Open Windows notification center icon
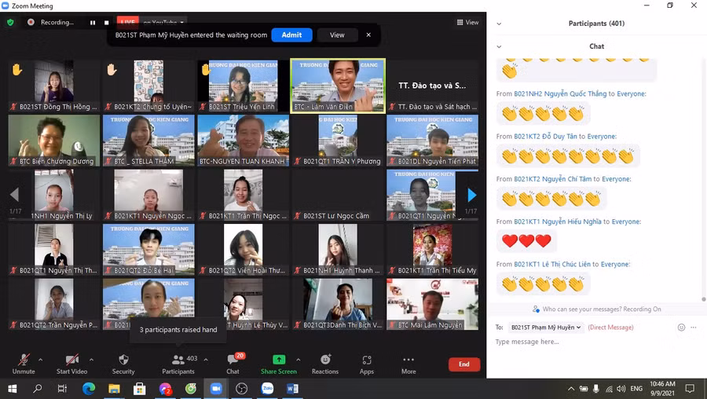Screen dimensions: 707x399 coord(690,389)
